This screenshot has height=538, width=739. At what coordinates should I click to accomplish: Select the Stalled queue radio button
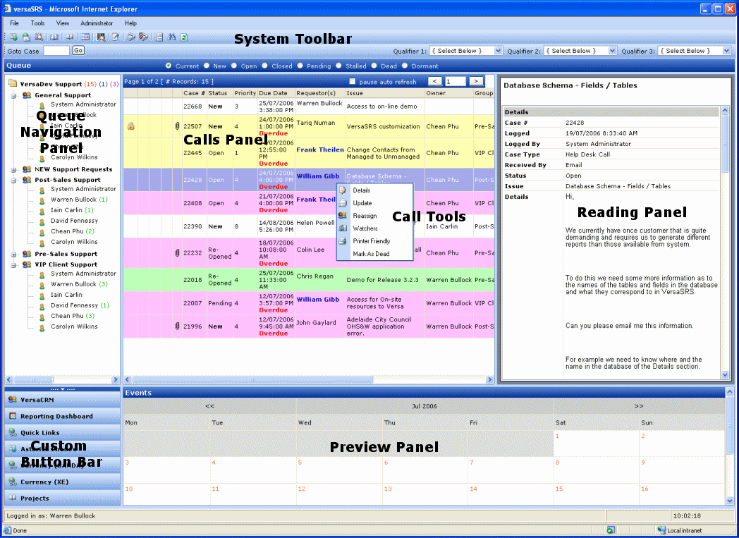[338, 66]
